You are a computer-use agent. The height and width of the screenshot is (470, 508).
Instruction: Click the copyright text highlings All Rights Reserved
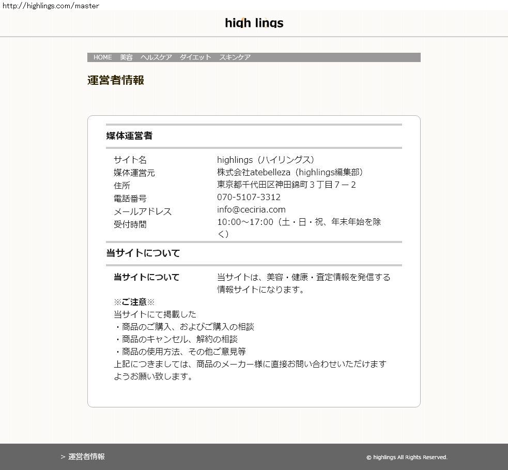(407, 458)
